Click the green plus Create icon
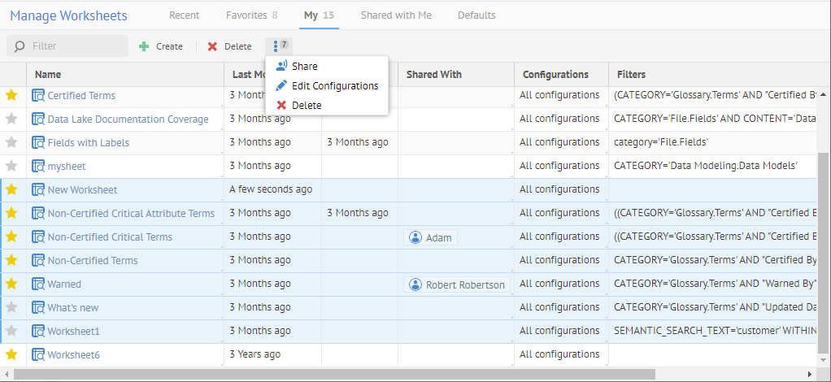Image resolution: width=831 pixels, height=382 pixels. click(x=144, y=46)
